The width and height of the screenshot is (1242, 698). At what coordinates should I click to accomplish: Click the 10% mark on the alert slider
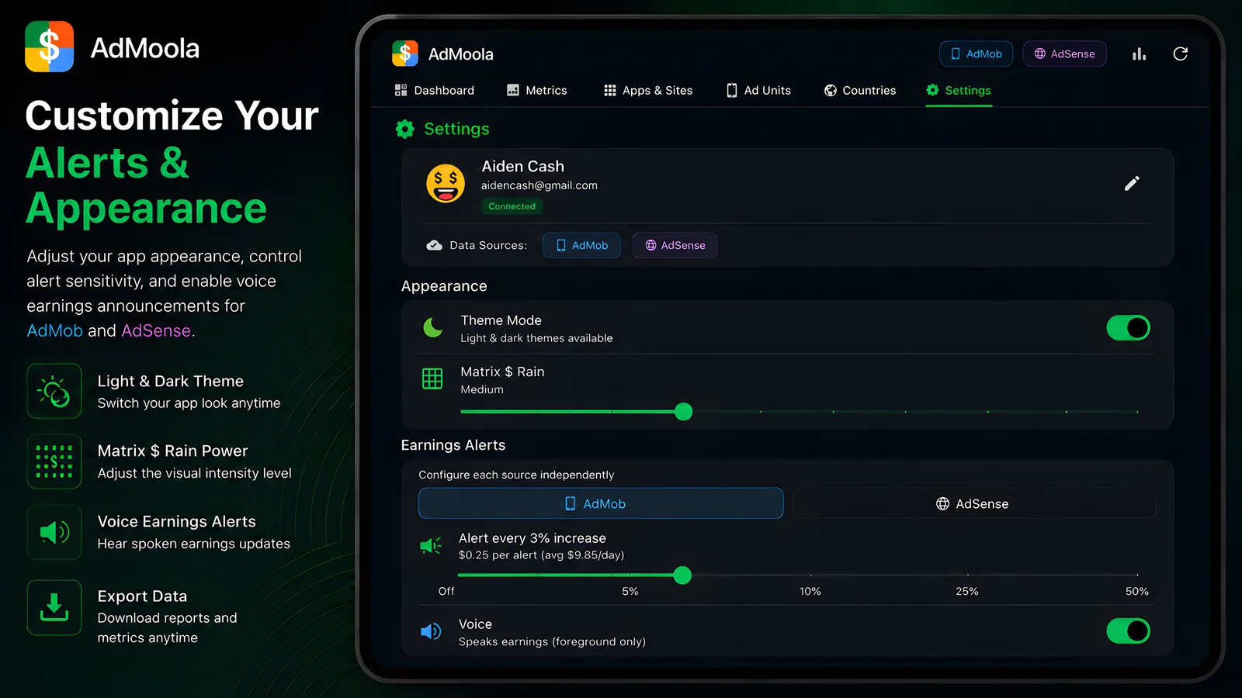click(x=810, y=575)
